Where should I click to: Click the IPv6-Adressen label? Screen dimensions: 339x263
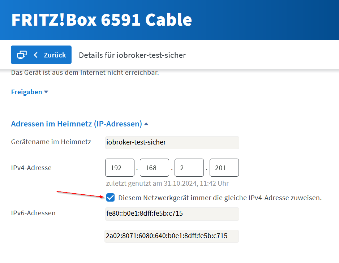(x=33, y=213)
